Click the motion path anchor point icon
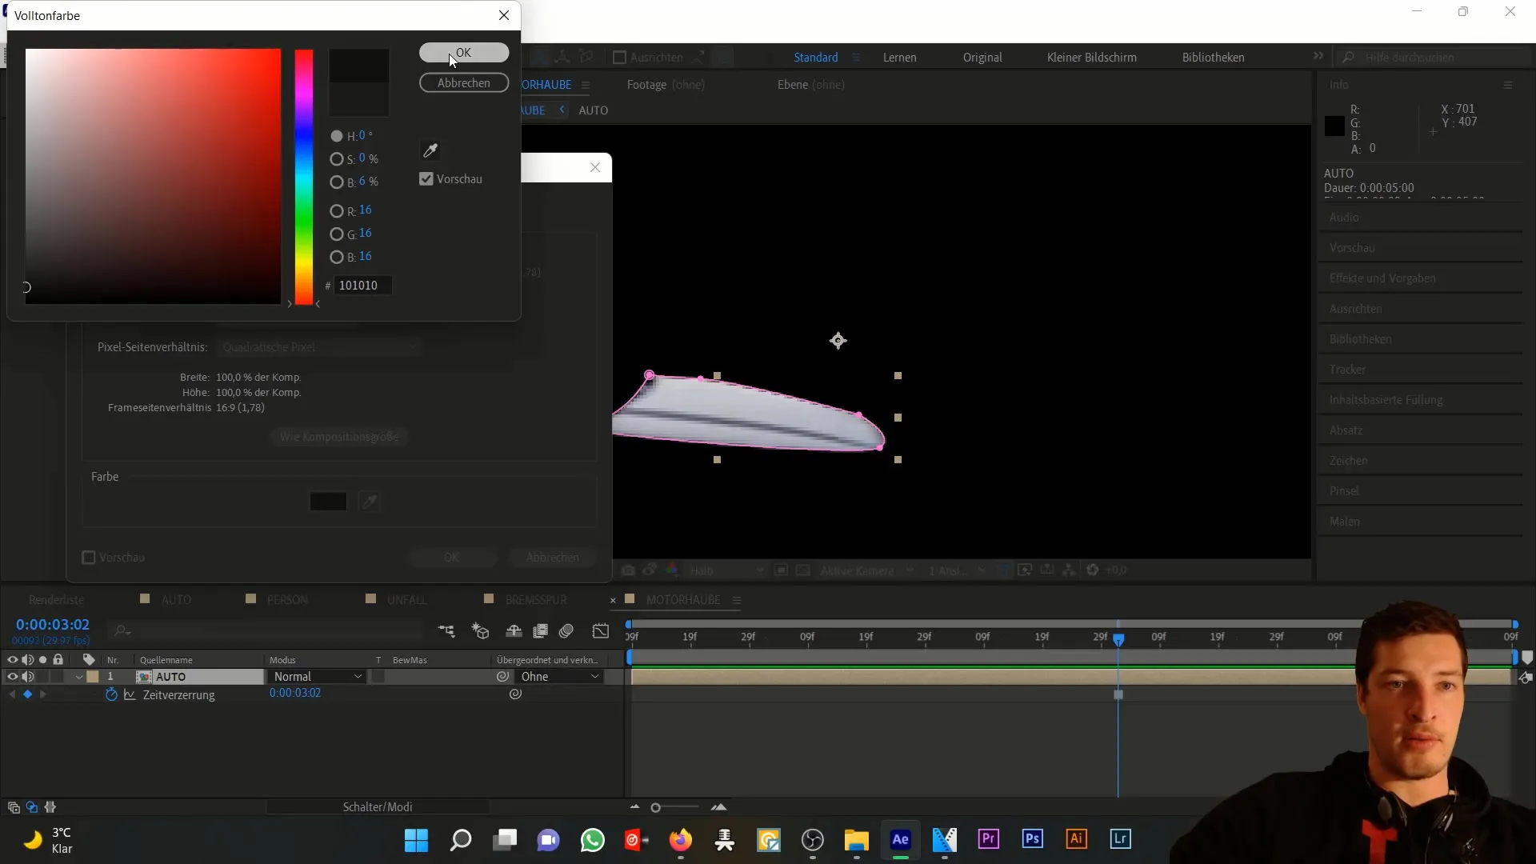The height and width of the screenshot is (864, 1536). pos(840,341)
